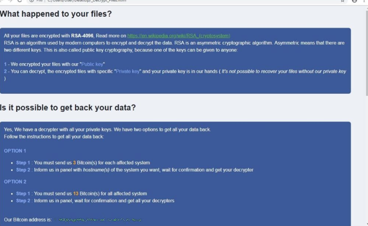Click the "OPTION 2" heading
The image size is (368, 226).
tap(15, 181)
